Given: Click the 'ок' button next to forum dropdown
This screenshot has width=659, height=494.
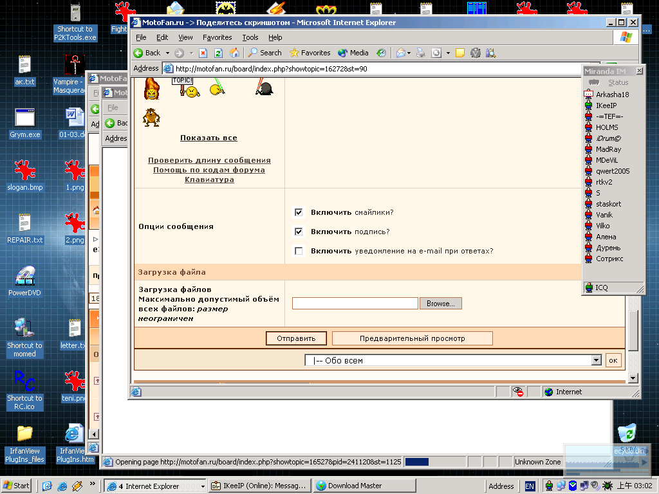Looking at the screenshot, I should click(613, 360).
